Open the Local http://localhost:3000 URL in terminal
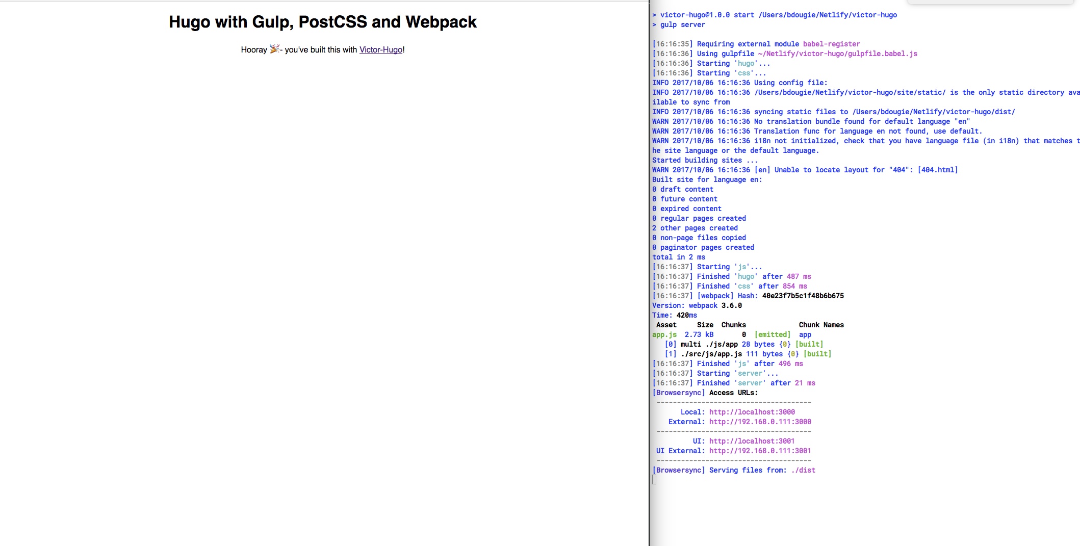Viewport: 1080px width, 546px height. click(x=752, y=412)
